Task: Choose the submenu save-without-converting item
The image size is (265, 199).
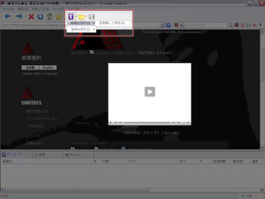Action: pyautogui.click(x=113, y=23)
